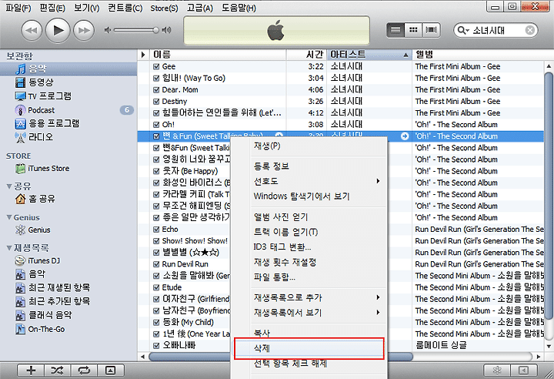Uncheck the 오빠나빠 track checkbox

(156, 346)
